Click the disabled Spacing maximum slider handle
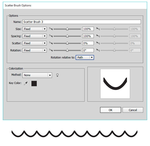This screenshot has height=146, width=150. point(114,36)
